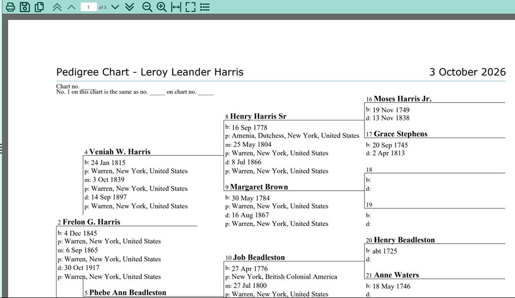Image resolution: width=515 pixels, height=298 pixels.
Task: Click the Save report icon
Action: (25, 7)
